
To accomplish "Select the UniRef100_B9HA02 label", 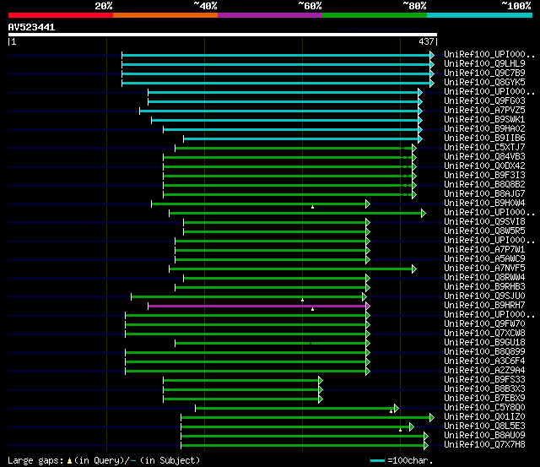I will click(x=484, y=129).
